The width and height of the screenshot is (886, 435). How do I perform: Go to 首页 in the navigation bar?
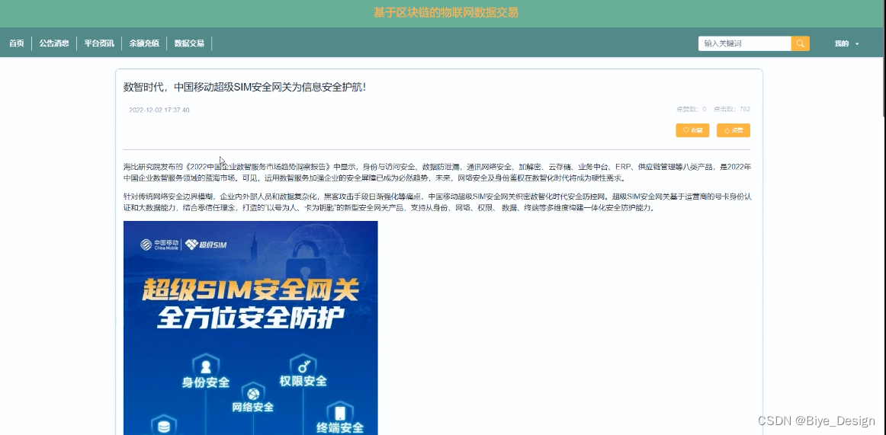click(x=16, y=43)
